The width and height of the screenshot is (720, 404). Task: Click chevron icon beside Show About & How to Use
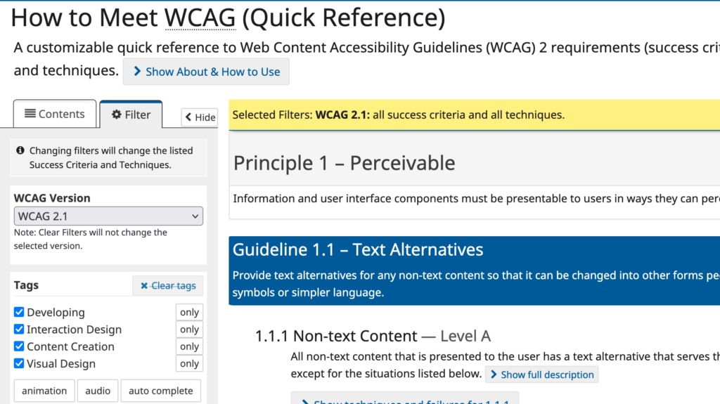click(x=138, y=72)
